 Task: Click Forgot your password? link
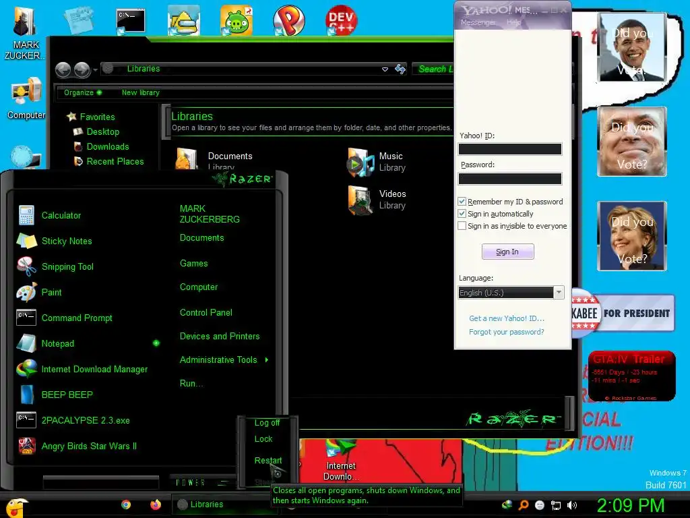[507, 332]
